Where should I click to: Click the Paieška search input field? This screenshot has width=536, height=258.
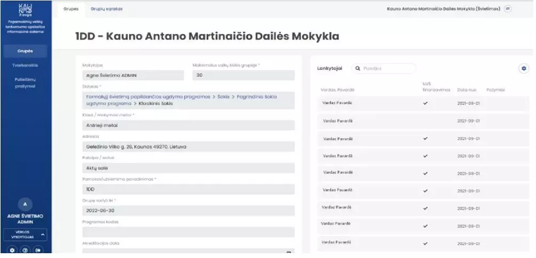click(388, 69)
